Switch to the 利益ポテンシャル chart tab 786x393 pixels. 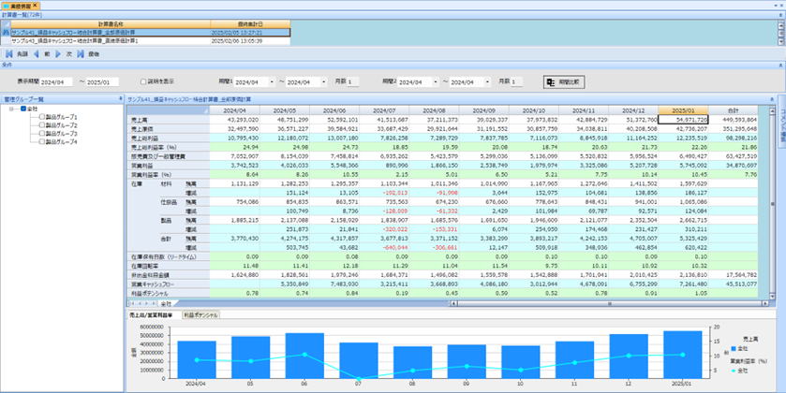(x=200, y=315)
